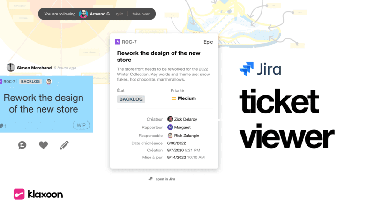The image size is (375, 211).
Task: Click the '5 hours ago' timestamp
Action: (x=65, y=68)
